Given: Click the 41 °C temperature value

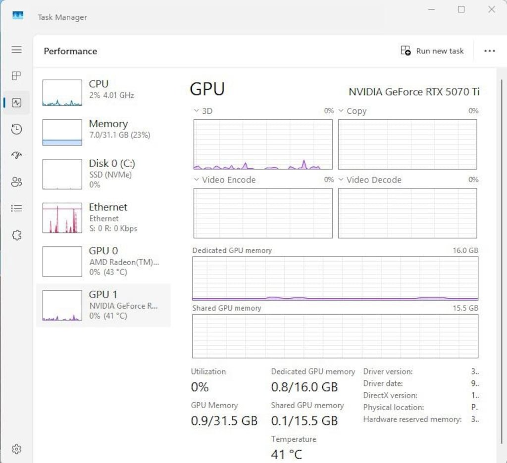Looking at the screenshot, I should point(286,455).
